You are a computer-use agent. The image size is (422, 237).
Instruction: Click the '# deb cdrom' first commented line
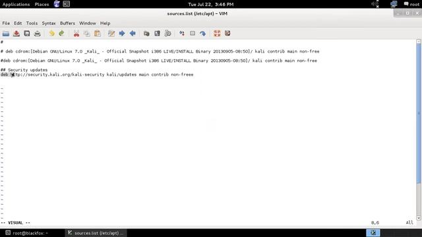point(160,51)
